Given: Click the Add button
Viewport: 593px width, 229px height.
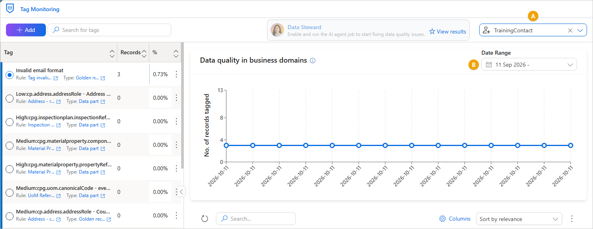Looking at the screenshot, I should 26,30.
